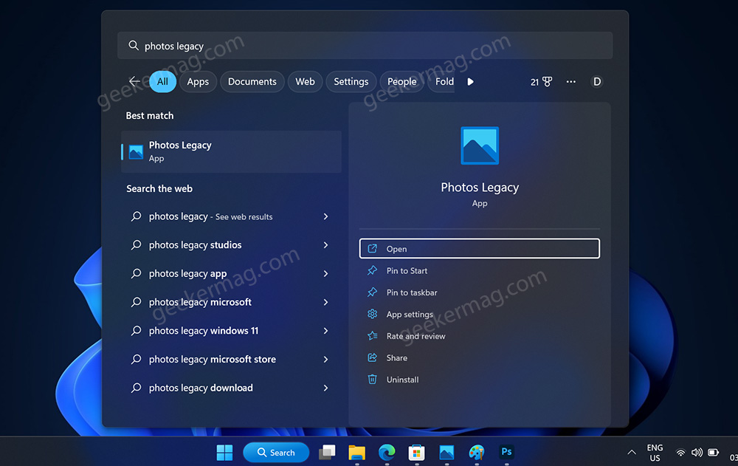This screenshot has width=738, height=466.
Task: Click the volume speaker icon
Action: 697,453
